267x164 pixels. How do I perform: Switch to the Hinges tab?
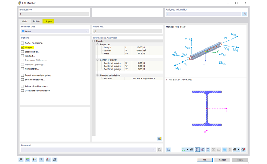pyautogui.click(x=48, y=21)
